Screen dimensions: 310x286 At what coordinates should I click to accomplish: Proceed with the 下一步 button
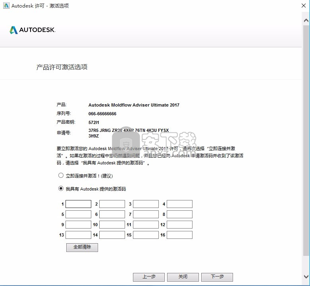pyautogui.click(x=217, y=277)
